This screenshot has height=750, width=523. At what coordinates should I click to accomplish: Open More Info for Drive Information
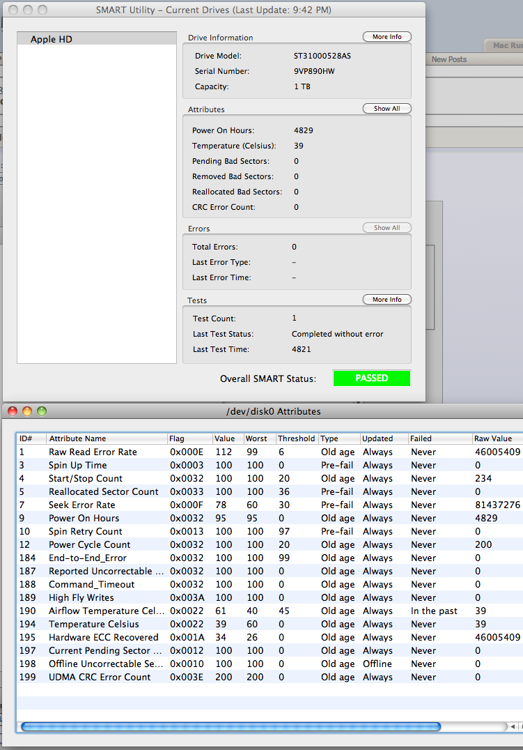[x=387, y=37]
